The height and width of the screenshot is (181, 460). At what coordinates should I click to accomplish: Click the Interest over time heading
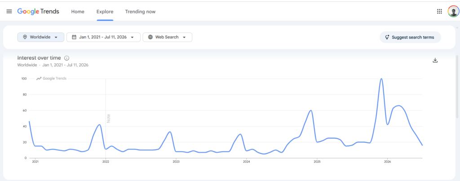39,58
